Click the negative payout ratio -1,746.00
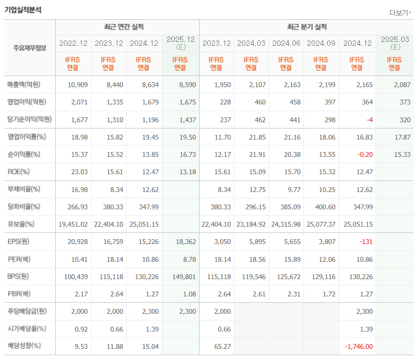The image size is (418, 359). tap(359, 347)
